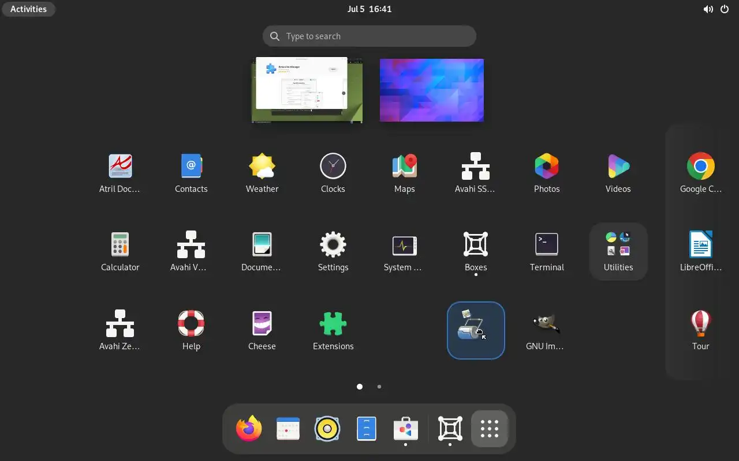Open LibreOffice on the next page
Viewport: 739px width, 461px height.
point(700,251)
